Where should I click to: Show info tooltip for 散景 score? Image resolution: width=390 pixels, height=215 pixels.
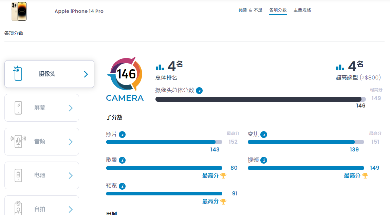[x=122, y=160]
